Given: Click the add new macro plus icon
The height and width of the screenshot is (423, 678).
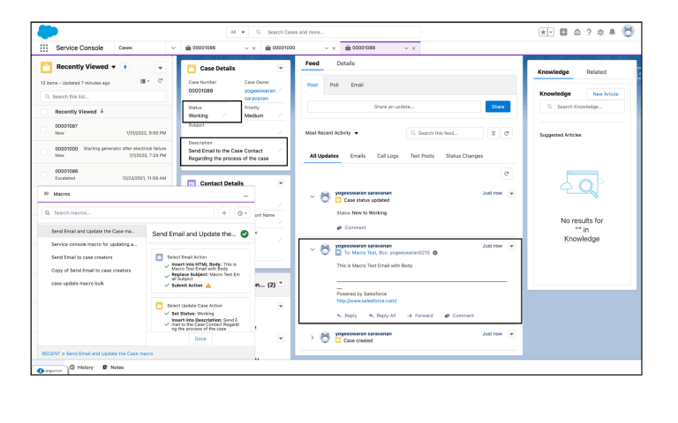Looking at the screenshot, I should click(x=224, y=212).
